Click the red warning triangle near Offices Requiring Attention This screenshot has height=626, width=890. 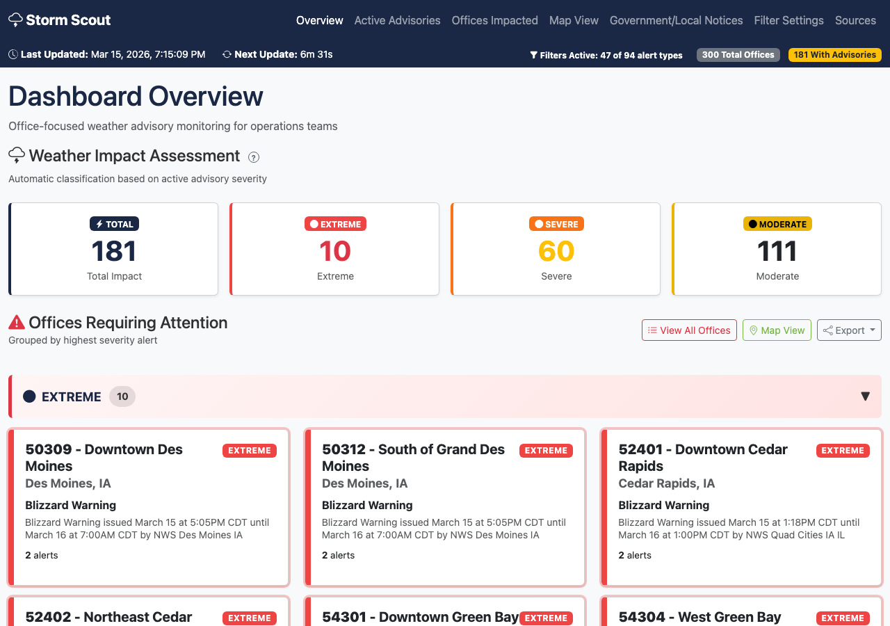16,322
